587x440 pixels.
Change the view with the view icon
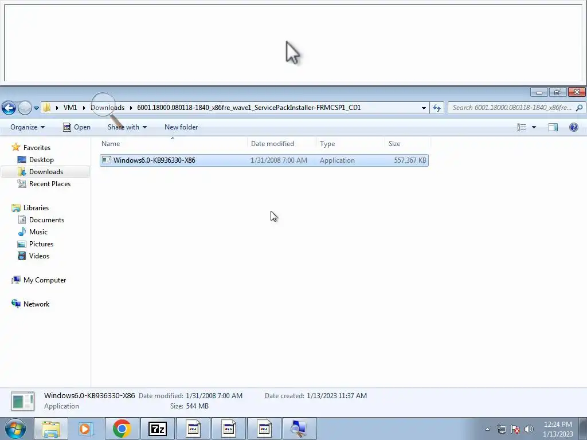pos(522,127)
